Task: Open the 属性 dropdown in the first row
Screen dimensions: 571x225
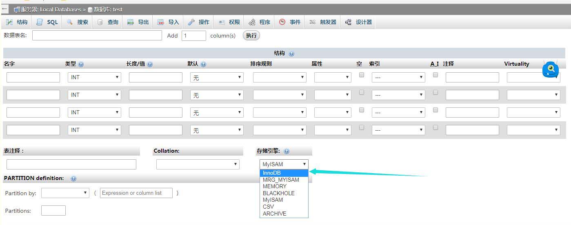Action: tap(333, 78)
